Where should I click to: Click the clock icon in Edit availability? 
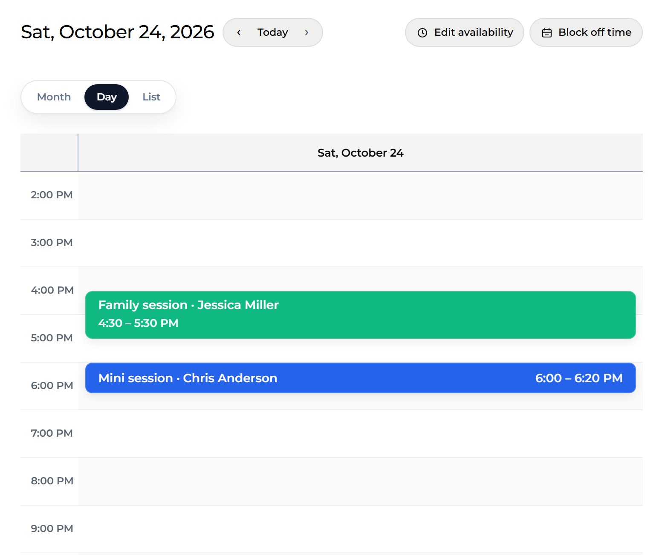click(x=422, y=33)
